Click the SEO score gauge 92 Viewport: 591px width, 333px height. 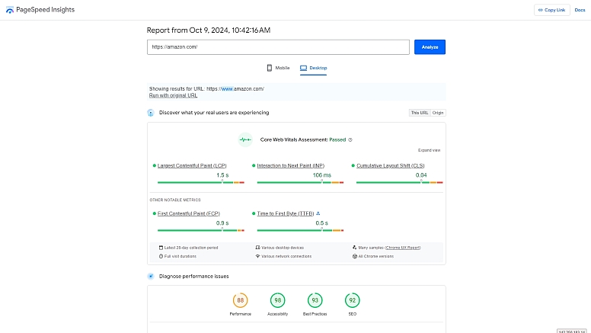353,300
